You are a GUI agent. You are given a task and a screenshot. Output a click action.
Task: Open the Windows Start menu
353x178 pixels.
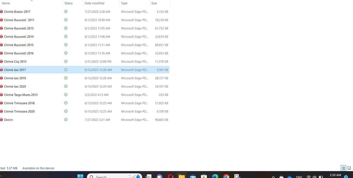[x=80, y=176]
